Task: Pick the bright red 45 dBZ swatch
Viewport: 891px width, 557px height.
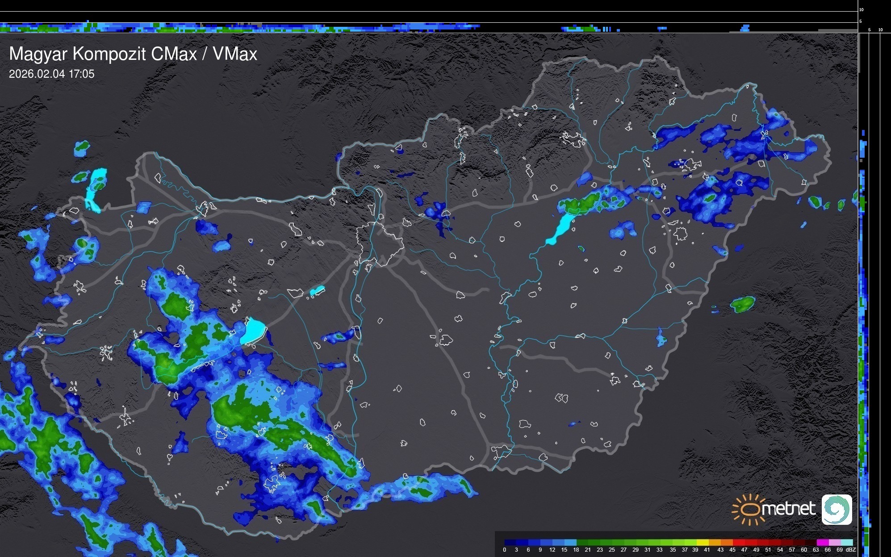Action: tap(739, 543)
